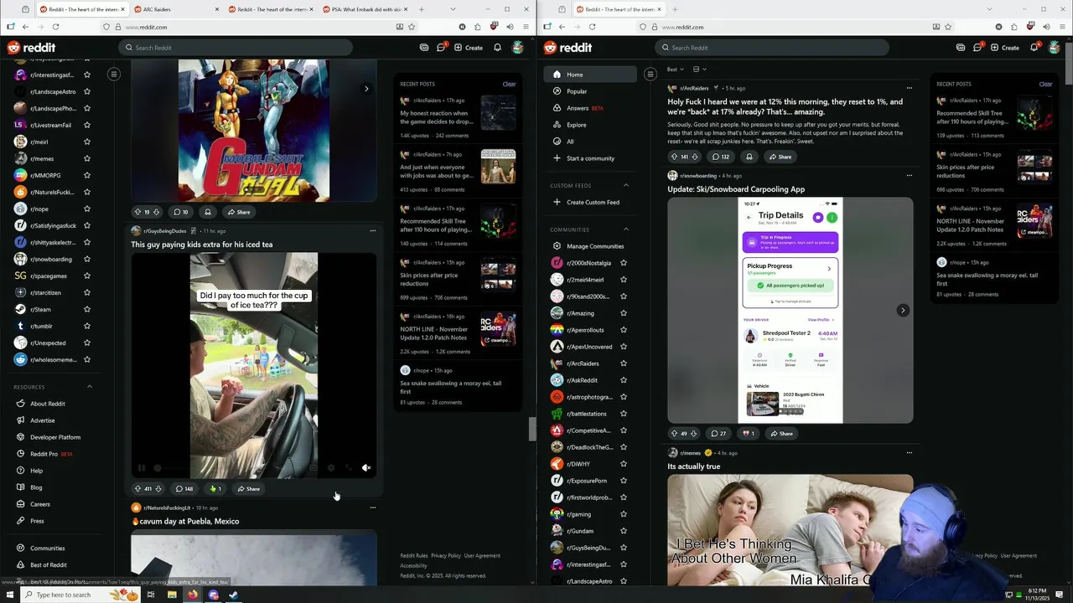Share the iced tea post
The image size is (1073, 603).
pyautogui.click(x=248, y=489)
